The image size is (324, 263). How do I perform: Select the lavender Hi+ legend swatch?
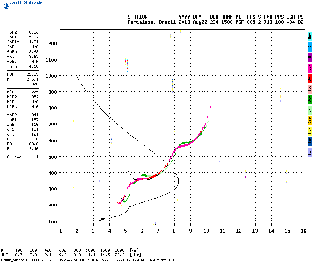pos(310,152)
